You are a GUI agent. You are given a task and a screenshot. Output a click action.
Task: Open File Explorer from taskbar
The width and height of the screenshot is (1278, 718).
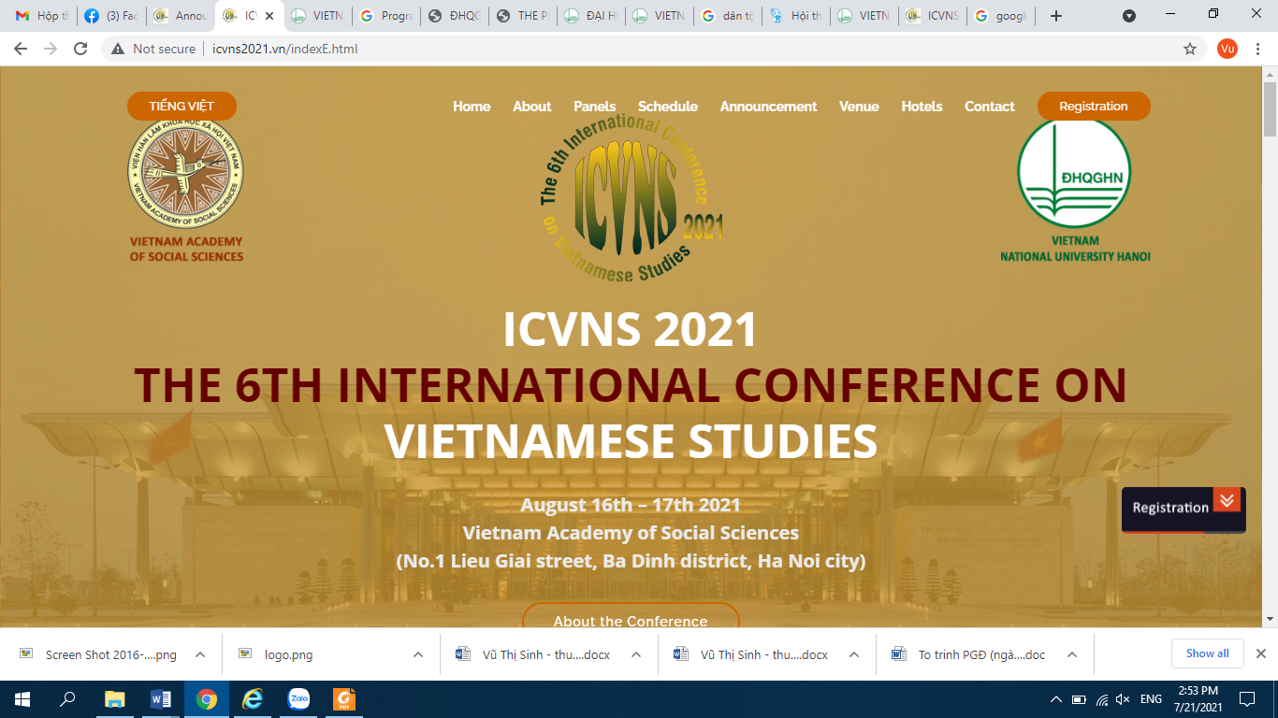coord(114,698)
